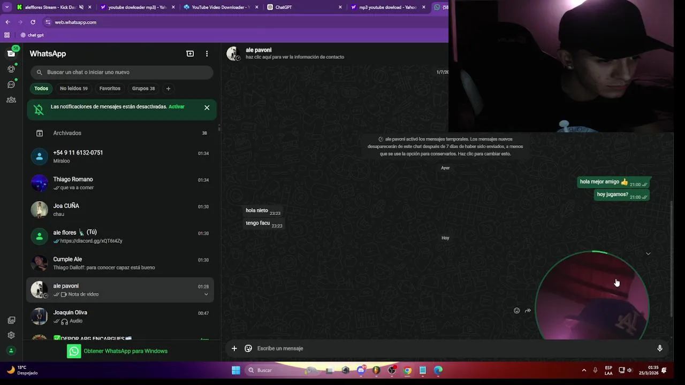The image size is (685, 385).
Task: Expand the ale pavoni chat row chevron
Action: (x=206, y=295)
